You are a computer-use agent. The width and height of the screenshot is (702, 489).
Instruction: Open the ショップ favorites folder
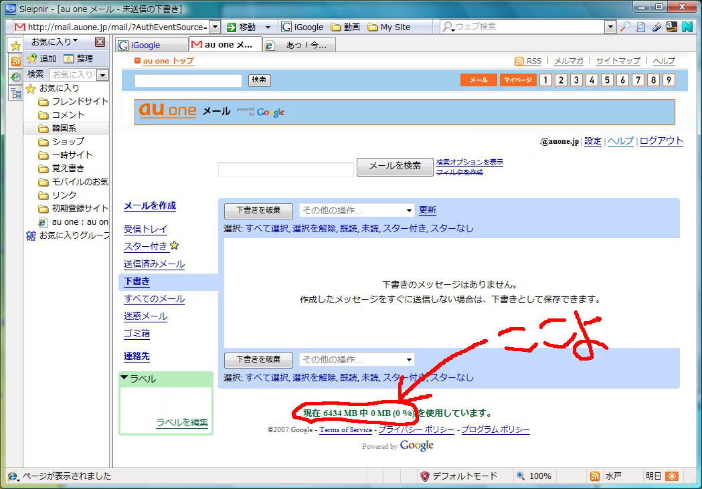(62, 142)
